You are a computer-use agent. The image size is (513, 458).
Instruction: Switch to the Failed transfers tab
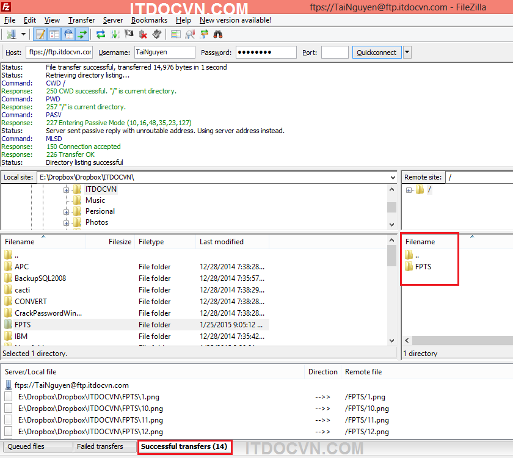(100, 447)
